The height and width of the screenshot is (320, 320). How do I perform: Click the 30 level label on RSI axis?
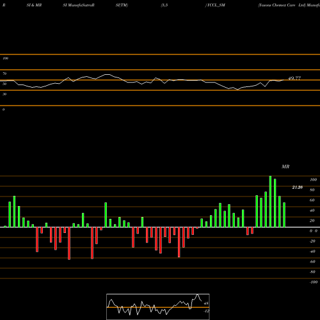4,94
